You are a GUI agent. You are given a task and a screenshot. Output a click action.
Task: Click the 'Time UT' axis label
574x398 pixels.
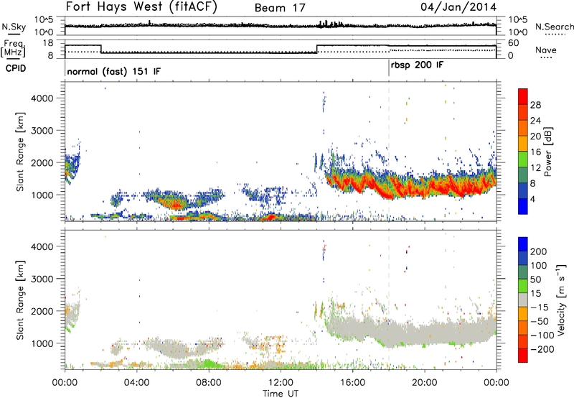tap(281, 394)
